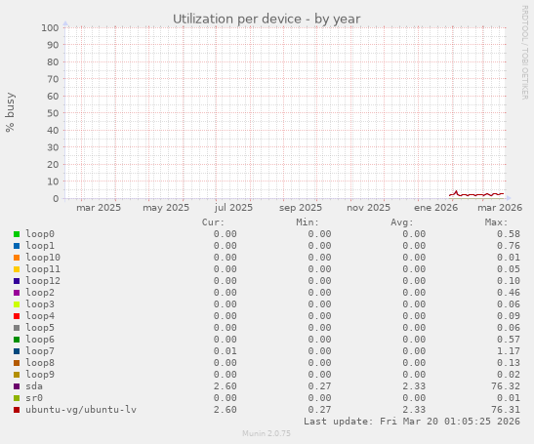Click the loop11 yellow color swatch
Screen dimensions: 534x444
17,269
